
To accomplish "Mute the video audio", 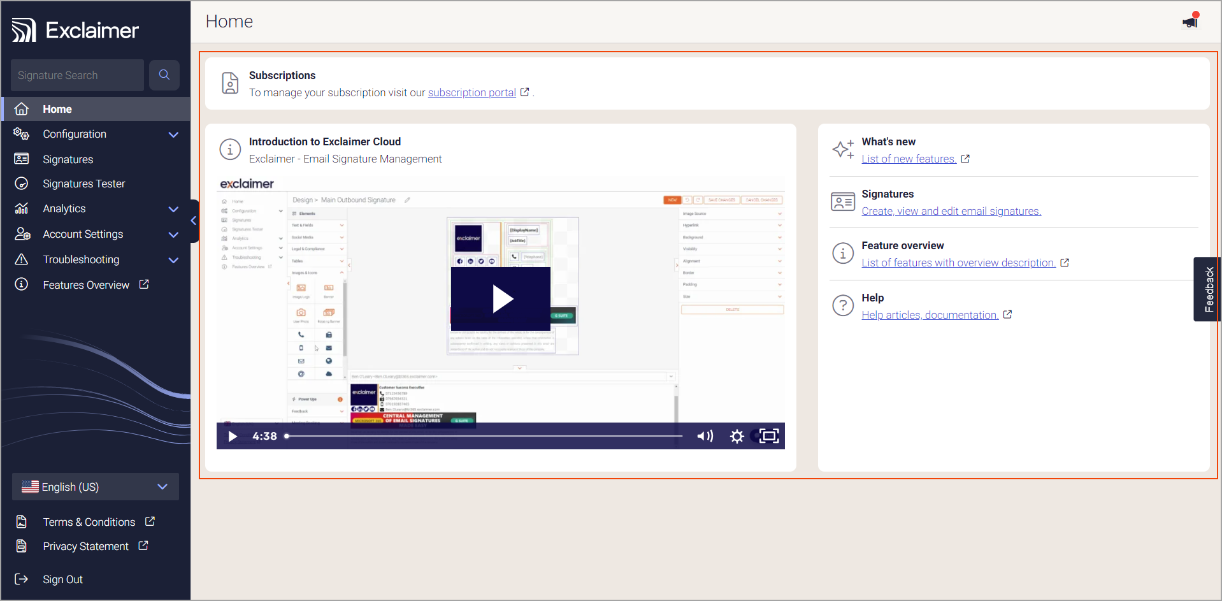I will (705, 436).
